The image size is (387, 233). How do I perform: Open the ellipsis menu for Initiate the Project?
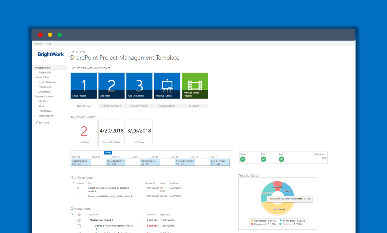point(143,220)
